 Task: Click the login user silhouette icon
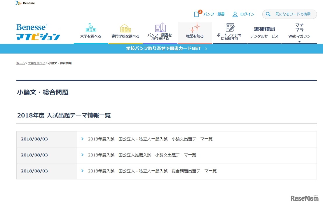pyautogui.click(x=235, y=14)
